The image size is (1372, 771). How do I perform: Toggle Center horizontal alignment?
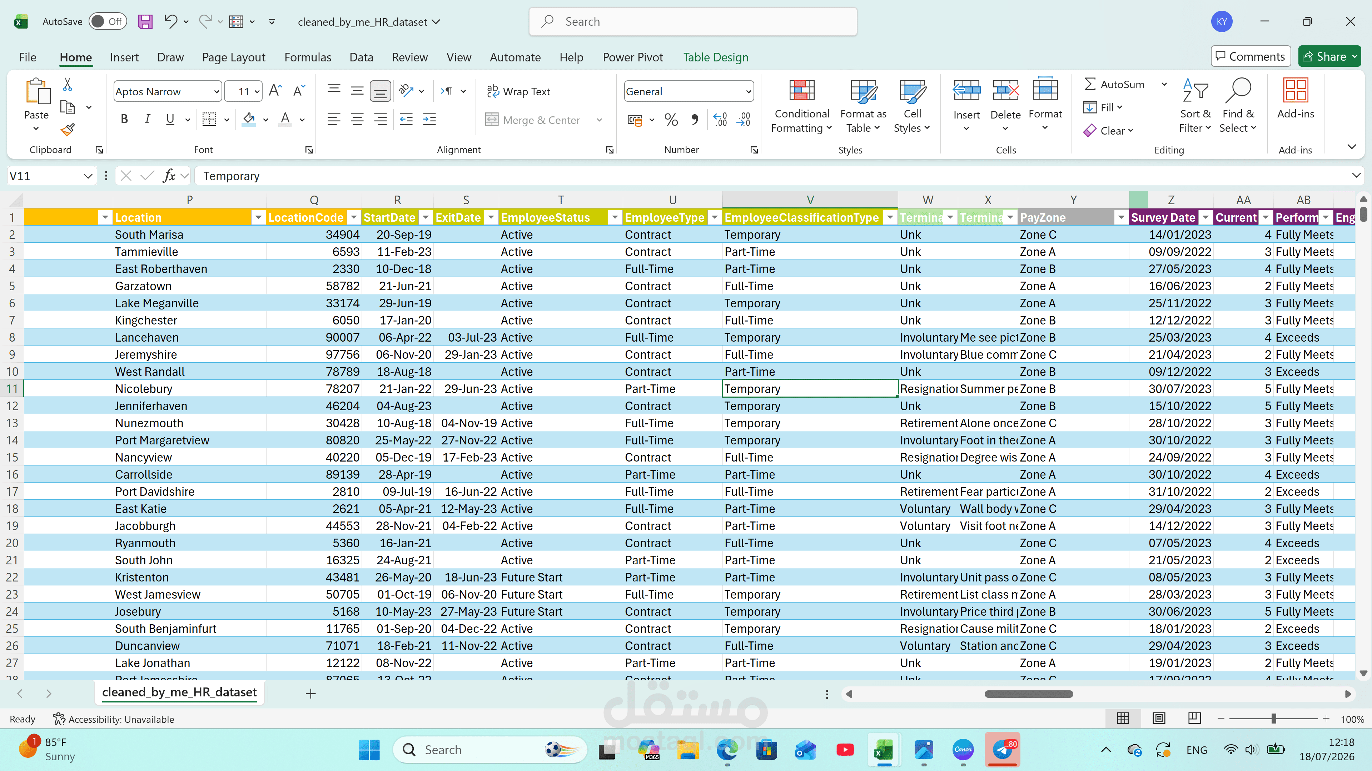tap(357, 119)
